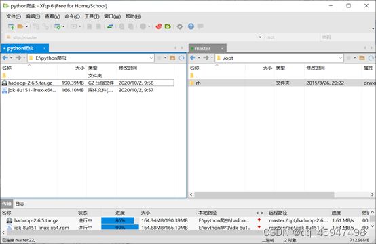Click the transfer synchronize arrows icon
376x244 pixels.
point(110,26)
